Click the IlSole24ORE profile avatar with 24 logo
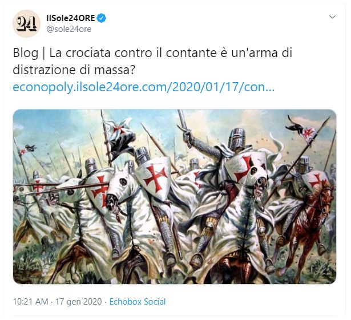Screen dimensions: 351x320 click(x=26, y=23)
